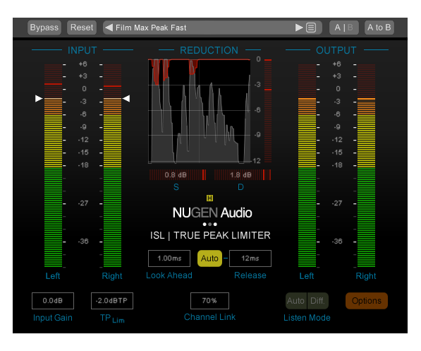Open the preset list menu icon

point(311,28)
